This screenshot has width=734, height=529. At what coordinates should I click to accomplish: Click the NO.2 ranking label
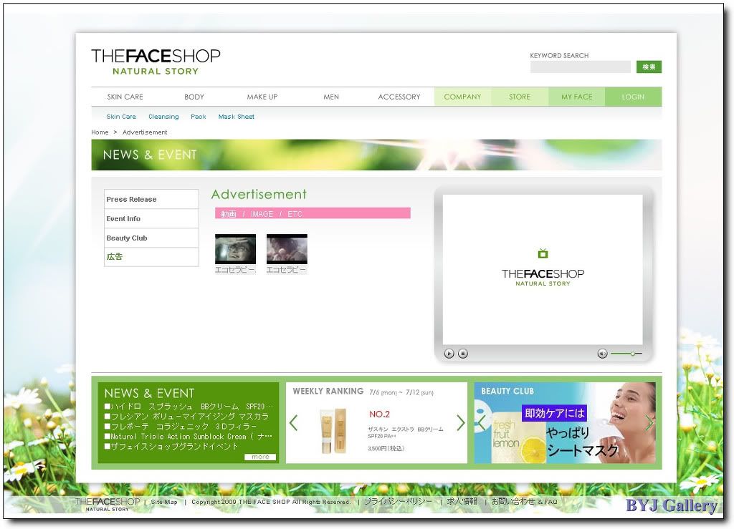pos(379,414)
